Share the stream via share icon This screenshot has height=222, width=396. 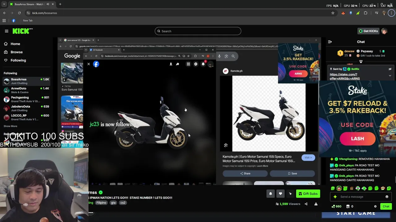tap(306, 204)
